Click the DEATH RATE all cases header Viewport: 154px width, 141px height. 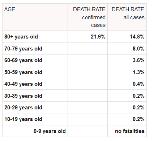coord(128,13)
